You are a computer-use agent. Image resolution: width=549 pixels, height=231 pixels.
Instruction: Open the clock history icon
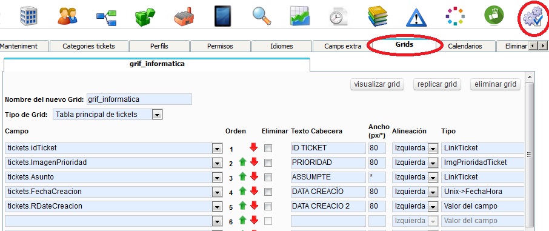pos(338,17)
